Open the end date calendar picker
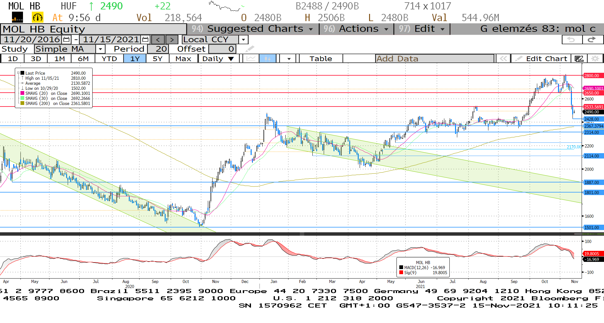Viewport: 604px width, 323px height. (145, 40)
